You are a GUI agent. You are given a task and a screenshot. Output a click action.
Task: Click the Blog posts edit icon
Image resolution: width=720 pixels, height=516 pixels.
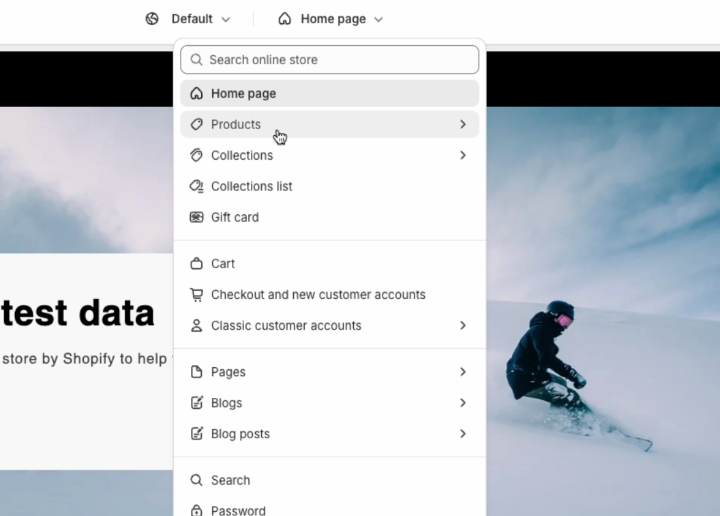tap(196, 433)
